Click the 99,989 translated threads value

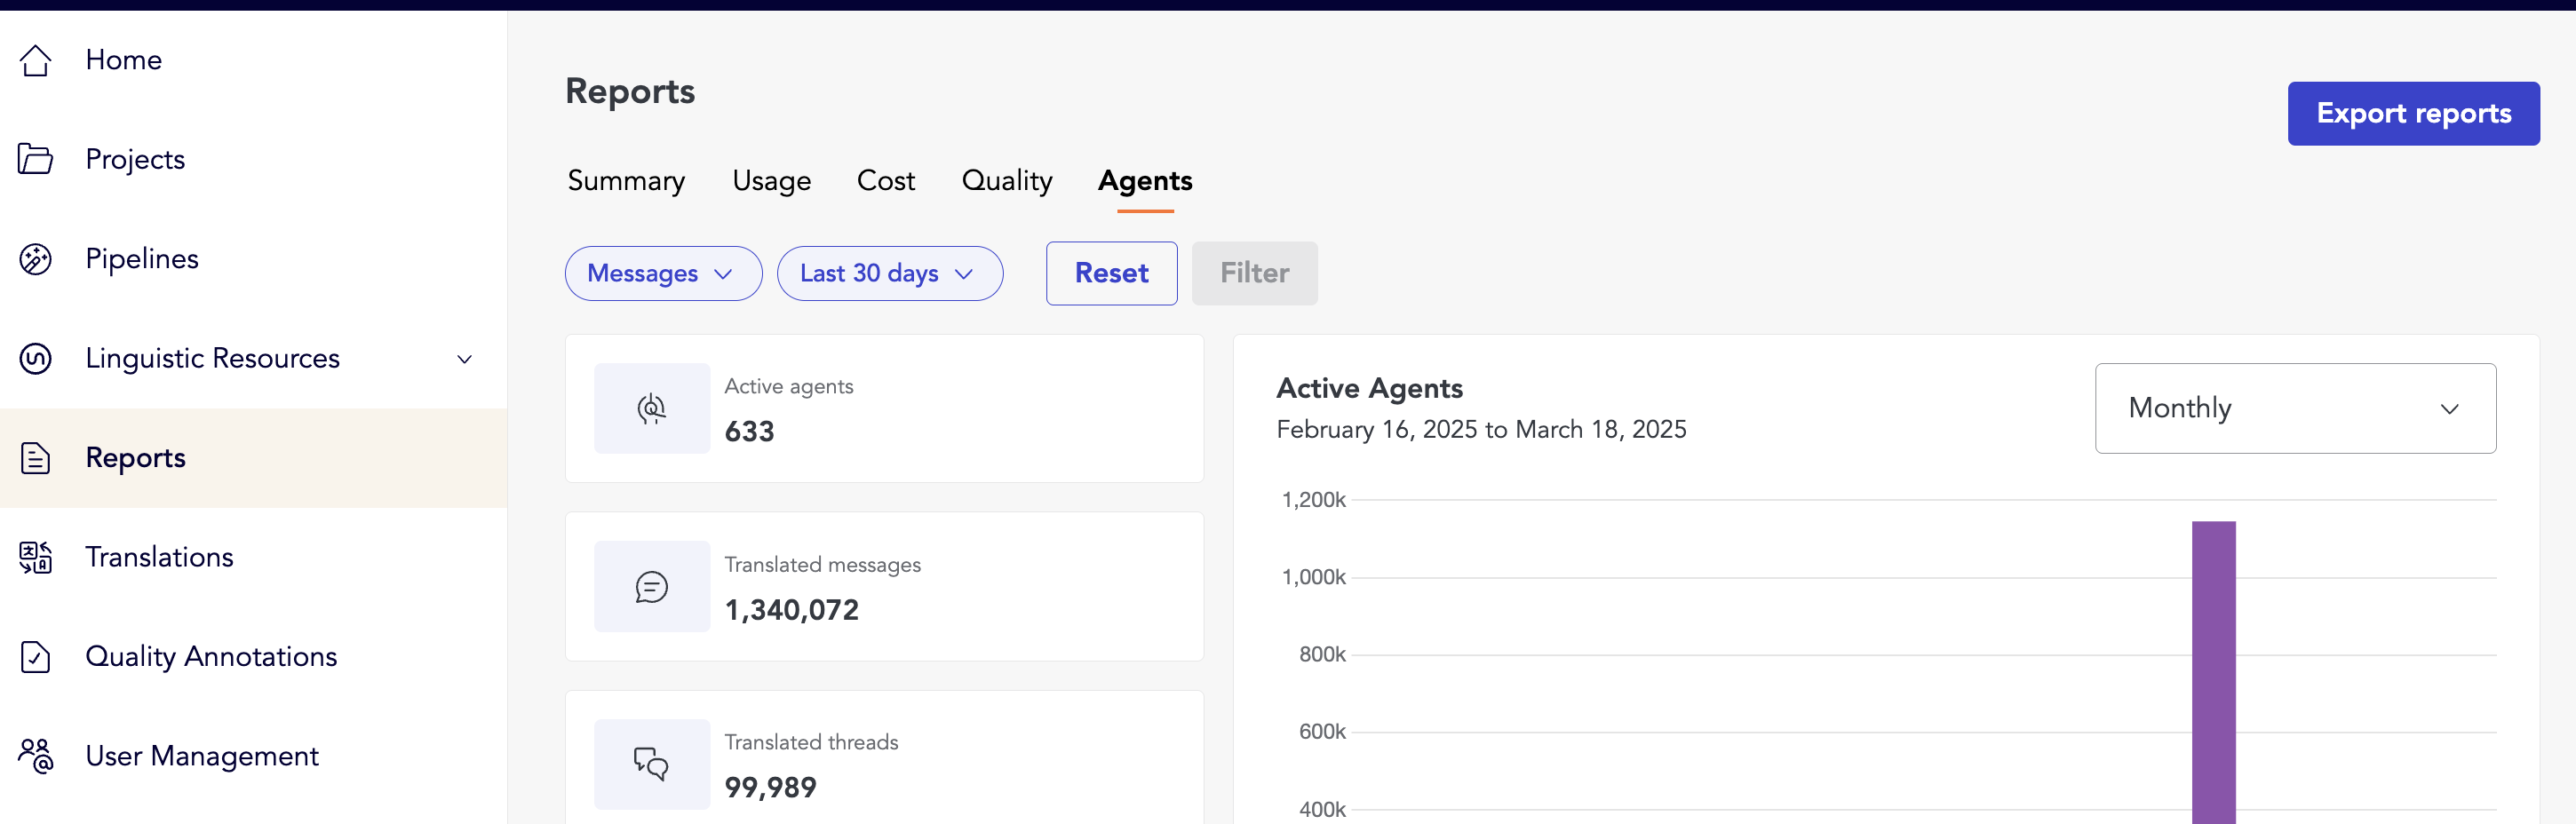point(770,788)
